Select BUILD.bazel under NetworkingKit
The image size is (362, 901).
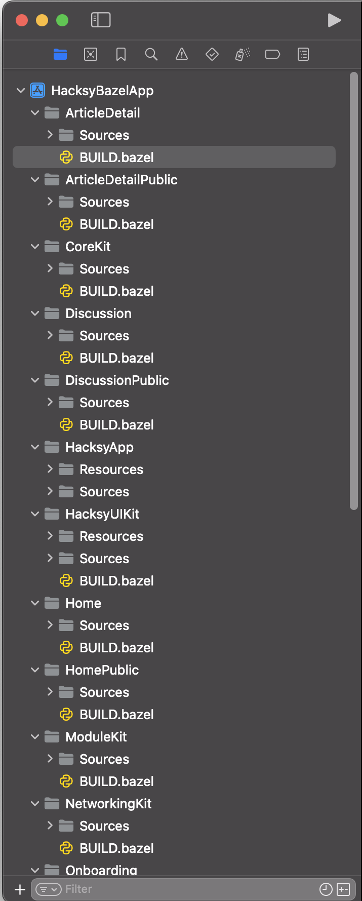(116, 848)
